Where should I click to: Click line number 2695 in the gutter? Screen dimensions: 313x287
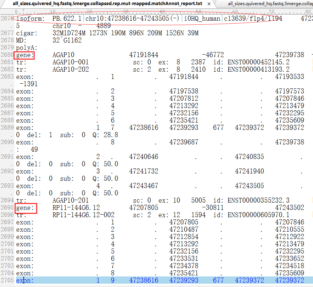click(x=7, y=208)
